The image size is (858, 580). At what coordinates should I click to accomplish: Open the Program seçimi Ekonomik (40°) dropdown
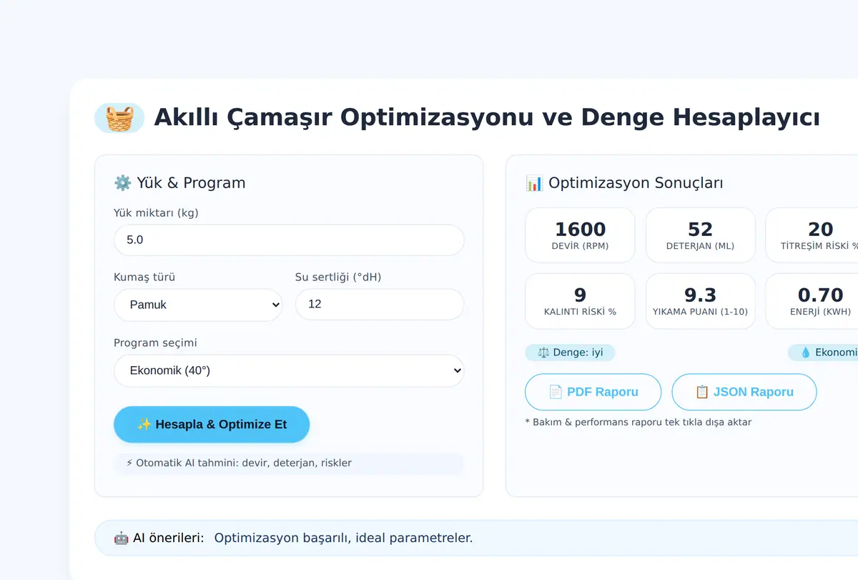(x=289, y=371)
